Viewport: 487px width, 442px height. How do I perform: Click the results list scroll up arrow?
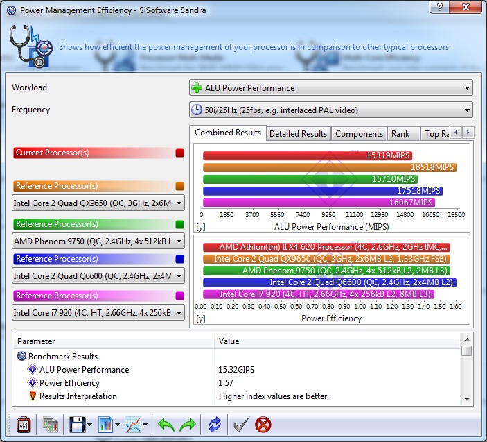pyautogui.click(x=467, y=339)
